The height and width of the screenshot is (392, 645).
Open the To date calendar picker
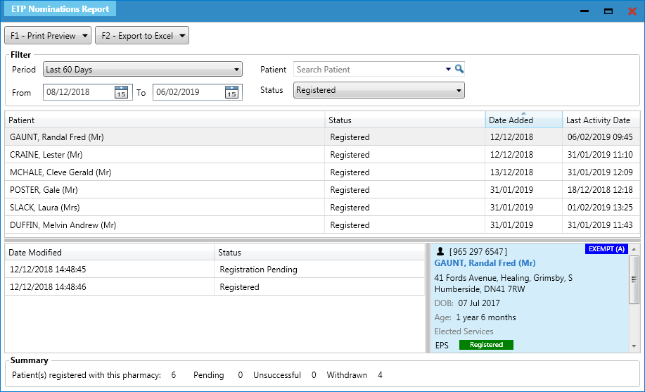pos(231,92)
